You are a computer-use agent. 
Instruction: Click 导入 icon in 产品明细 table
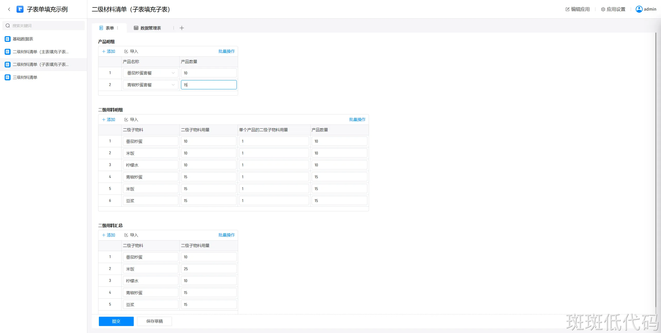click(x=126, y=51)
